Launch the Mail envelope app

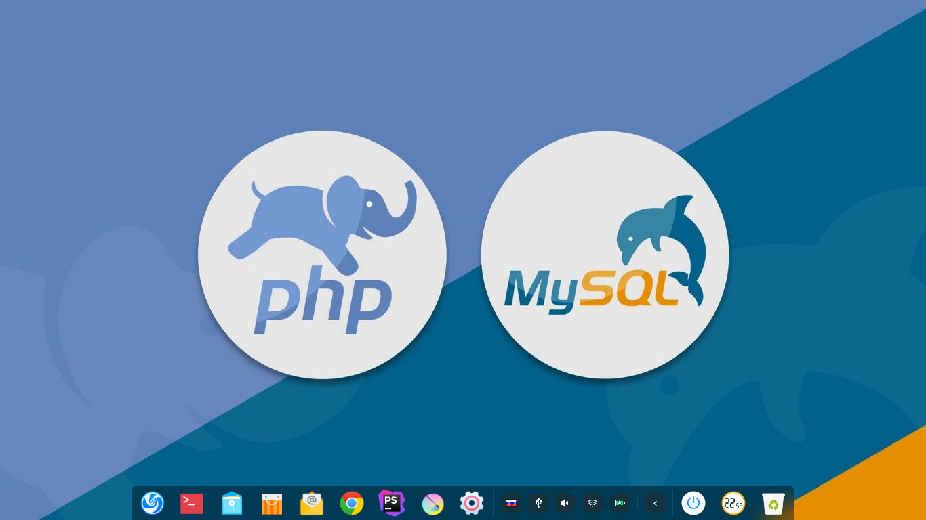tap(312, 503)
